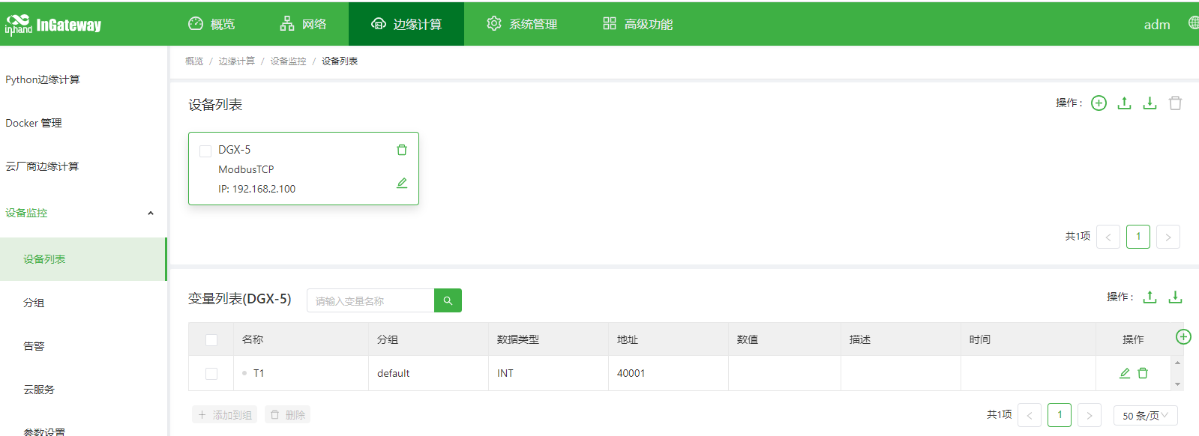Screen dimensions: 1199x436
Task: Delete the DGX-5 device card
Action: click(402, 150)
